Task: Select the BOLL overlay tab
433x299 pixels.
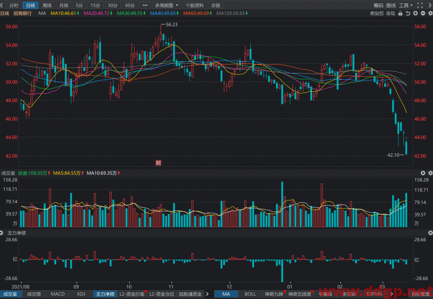Action: [250, 294]
